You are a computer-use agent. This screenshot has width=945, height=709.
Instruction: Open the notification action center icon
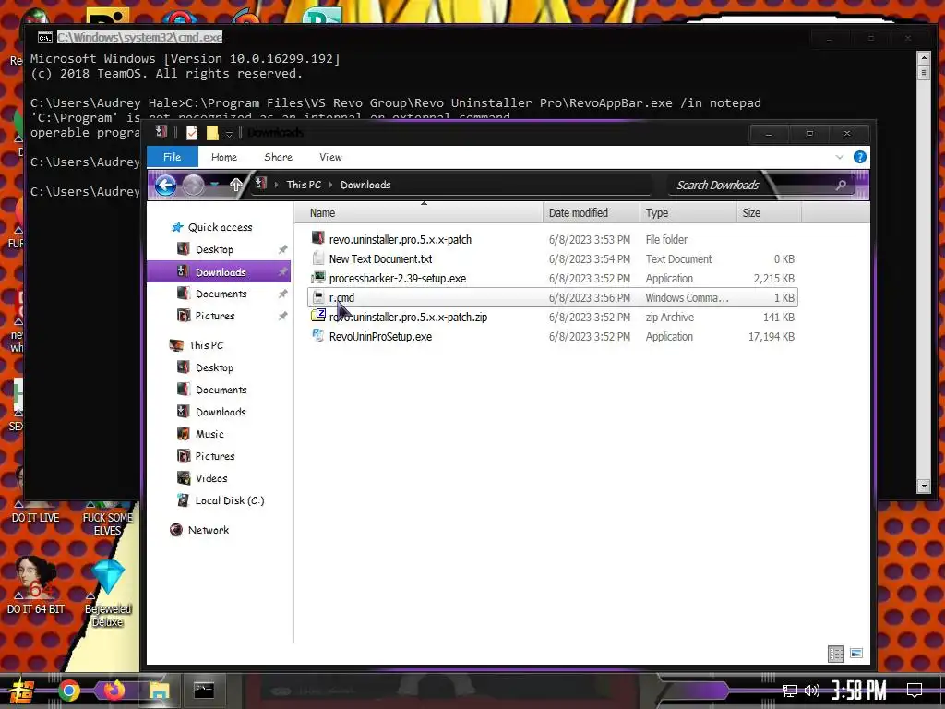[915, 691]
